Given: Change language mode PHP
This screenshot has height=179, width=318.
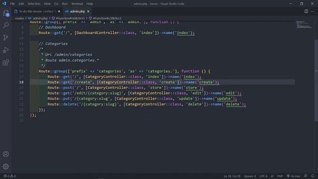Looking at the screenshot, I should click(280, 176).
